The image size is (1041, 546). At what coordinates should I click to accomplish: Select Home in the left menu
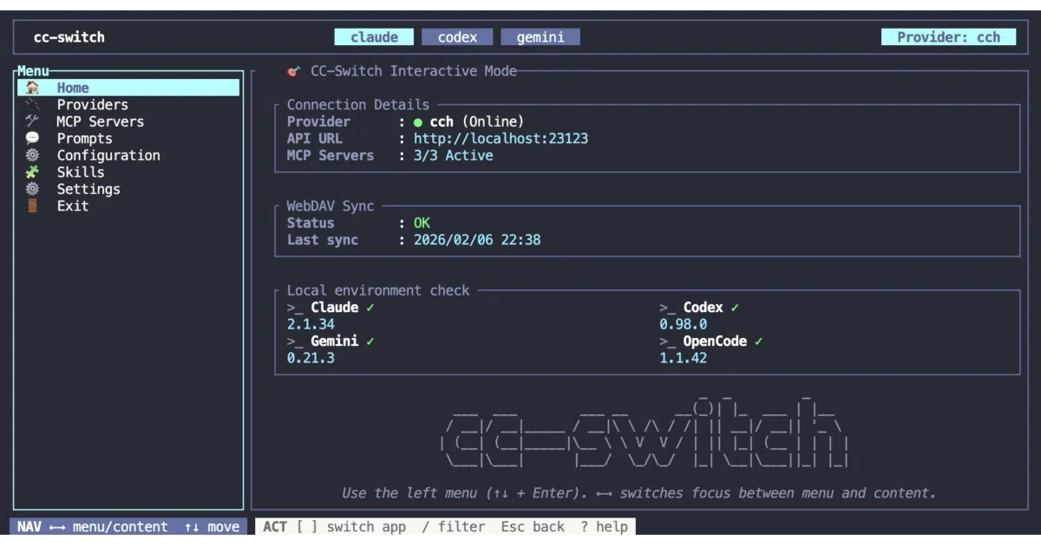coord(128,88)
